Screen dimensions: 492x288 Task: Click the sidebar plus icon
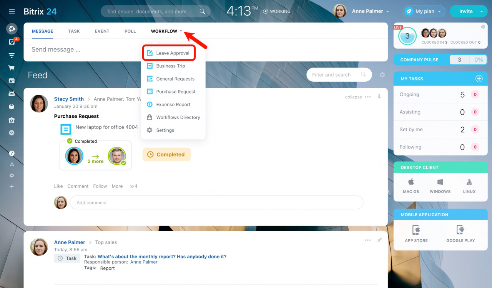coord(12,187)
